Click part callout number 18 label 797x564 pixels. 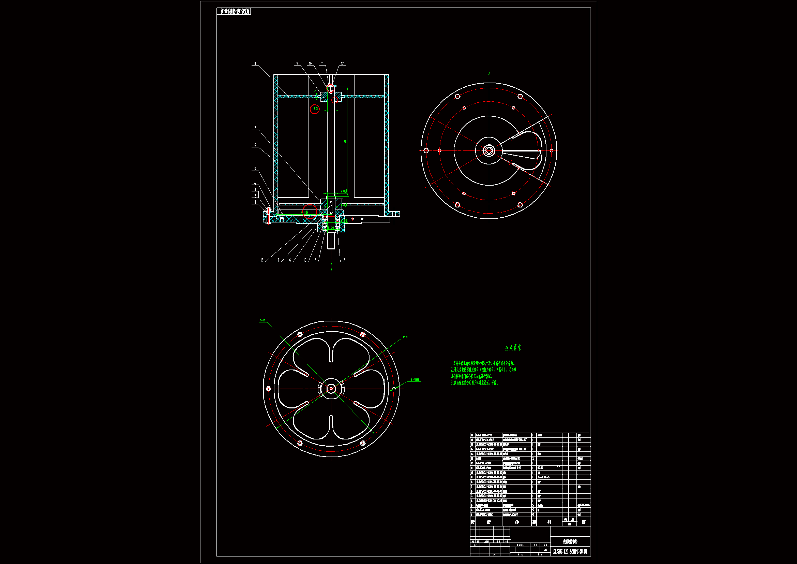(x=262, y=260)
